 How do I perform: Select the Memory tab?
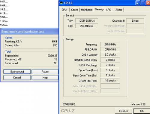[x=99, y=9]
